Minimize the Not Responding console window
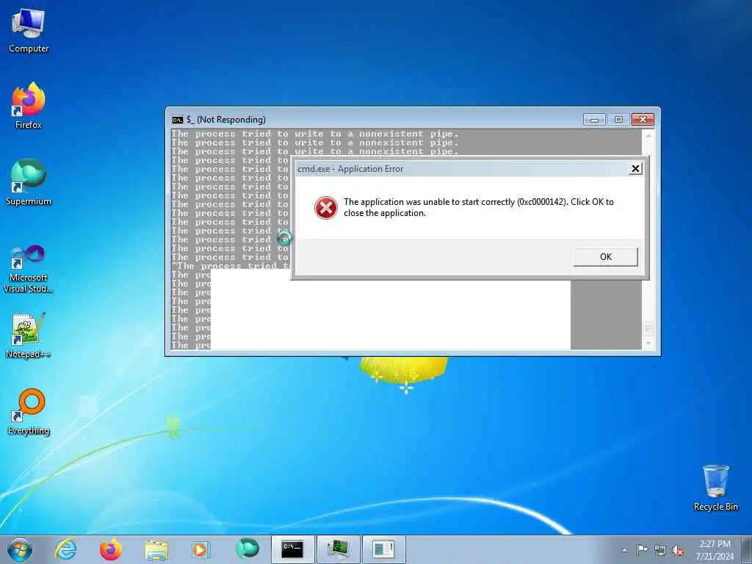The height and width of the screenshot is (564, 752). (594, 119)
